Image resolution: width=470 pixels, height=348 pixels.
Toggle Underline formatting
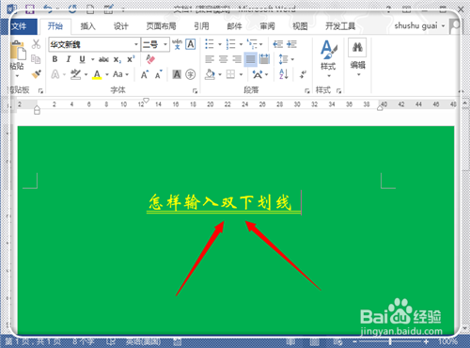(82, 59)
